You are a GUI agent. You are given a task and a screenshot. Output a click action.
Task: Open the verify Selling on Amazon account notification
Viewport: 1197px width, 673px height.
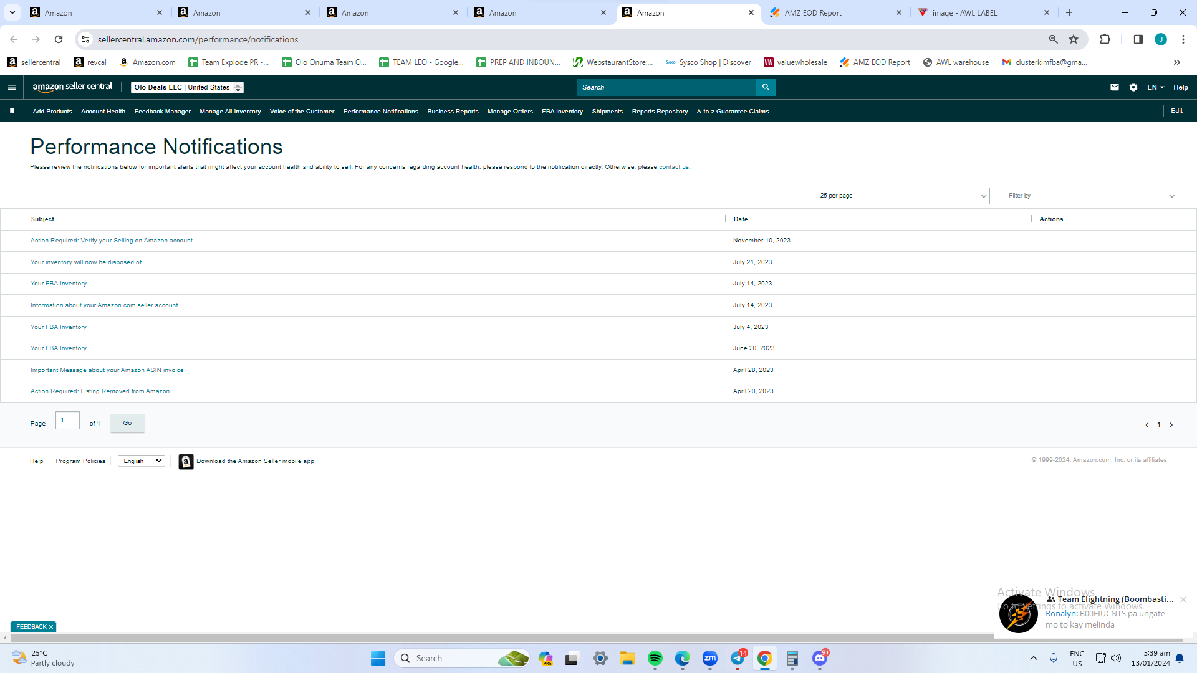[x=112, y=241]
